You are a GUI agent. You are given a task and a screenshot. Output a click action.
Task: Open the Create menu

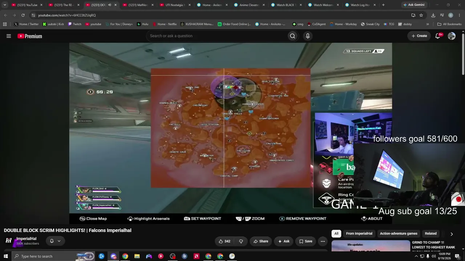419,36
